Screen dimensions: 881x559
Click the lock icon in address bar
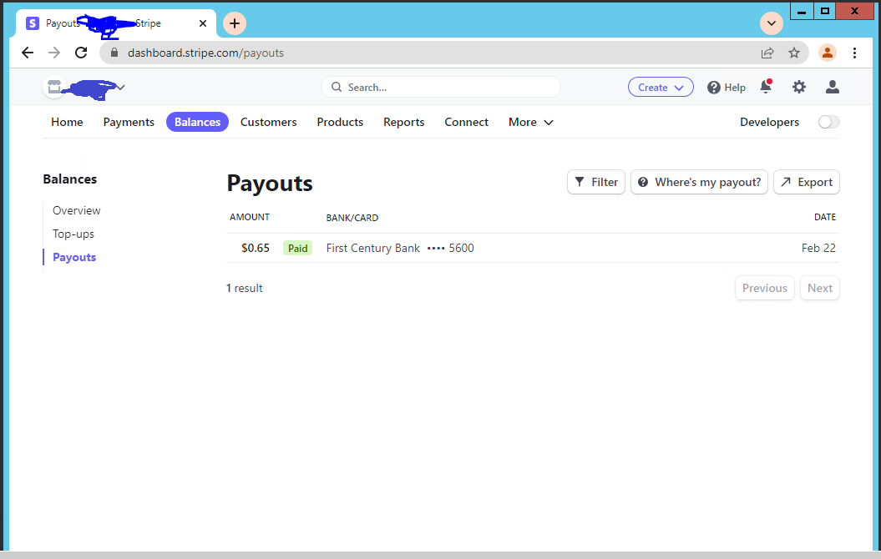click(114, 53)
